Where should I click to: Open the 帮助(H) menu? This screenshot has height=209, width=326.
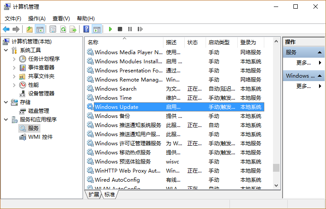(86, 19)
